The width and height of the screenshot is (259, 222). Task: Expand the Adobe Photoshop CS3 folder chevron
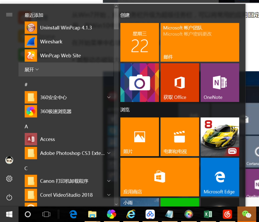point(109,153)
